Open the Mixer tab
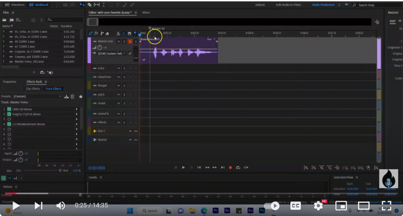 coord(146,12)
